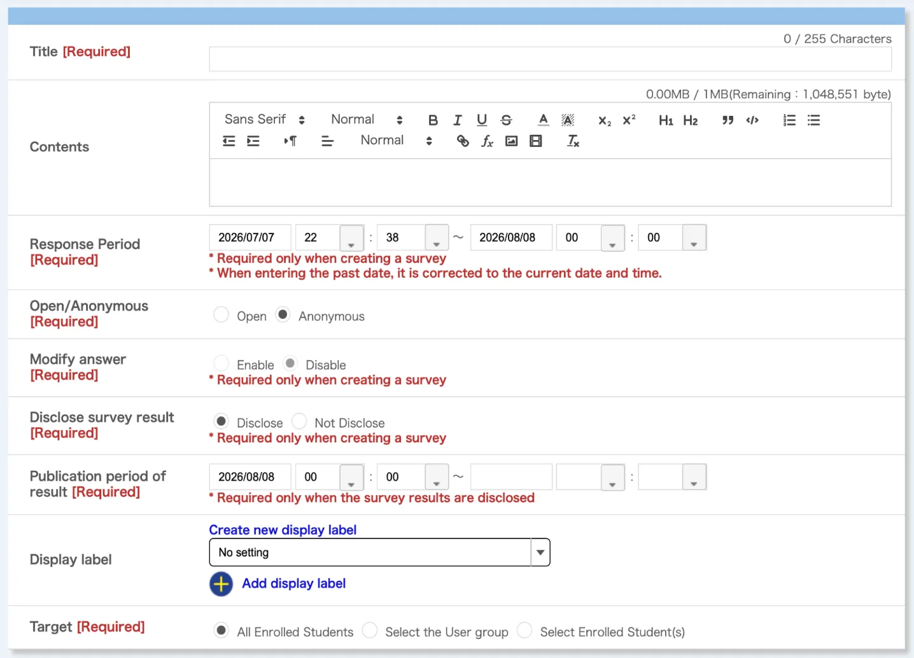914x658 pixels.
Task: Insert a code block
Action: point(752,120)
